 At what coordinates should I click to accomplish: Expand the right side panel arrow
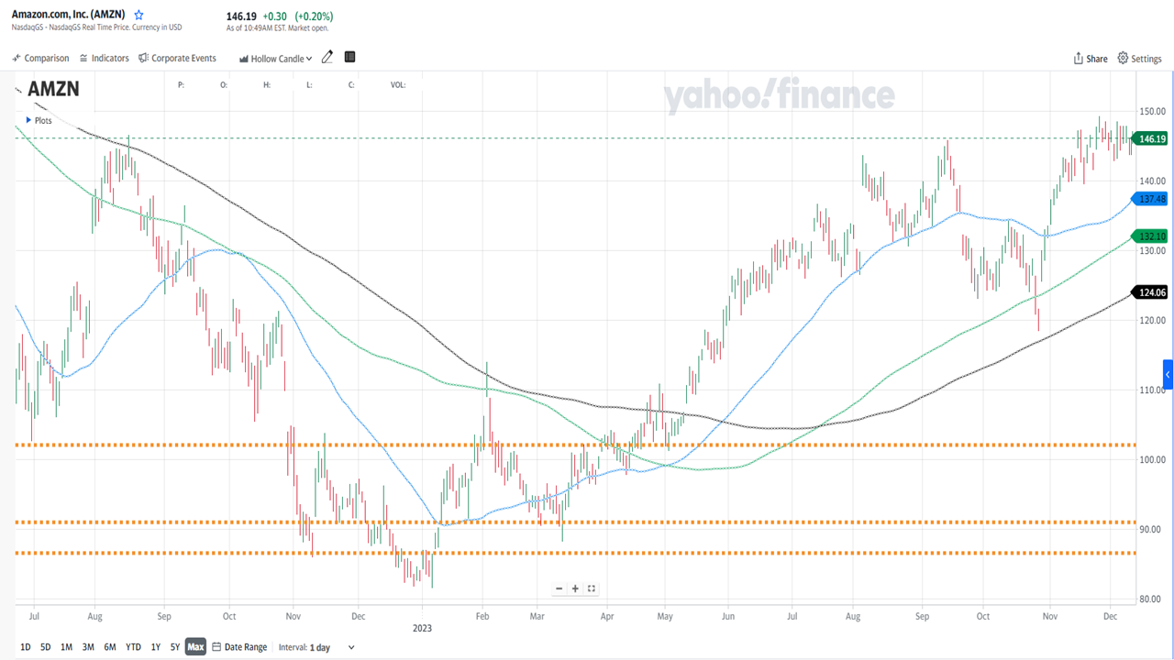coord(1168,374)
